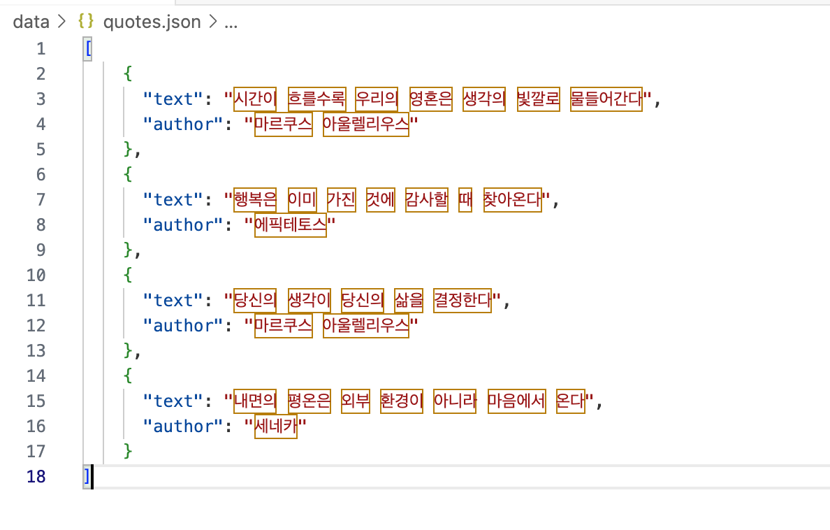The width and height of the screenshot is (830, 530).
Task: Open the data folder breadcrumb
Action: (31, 22)
